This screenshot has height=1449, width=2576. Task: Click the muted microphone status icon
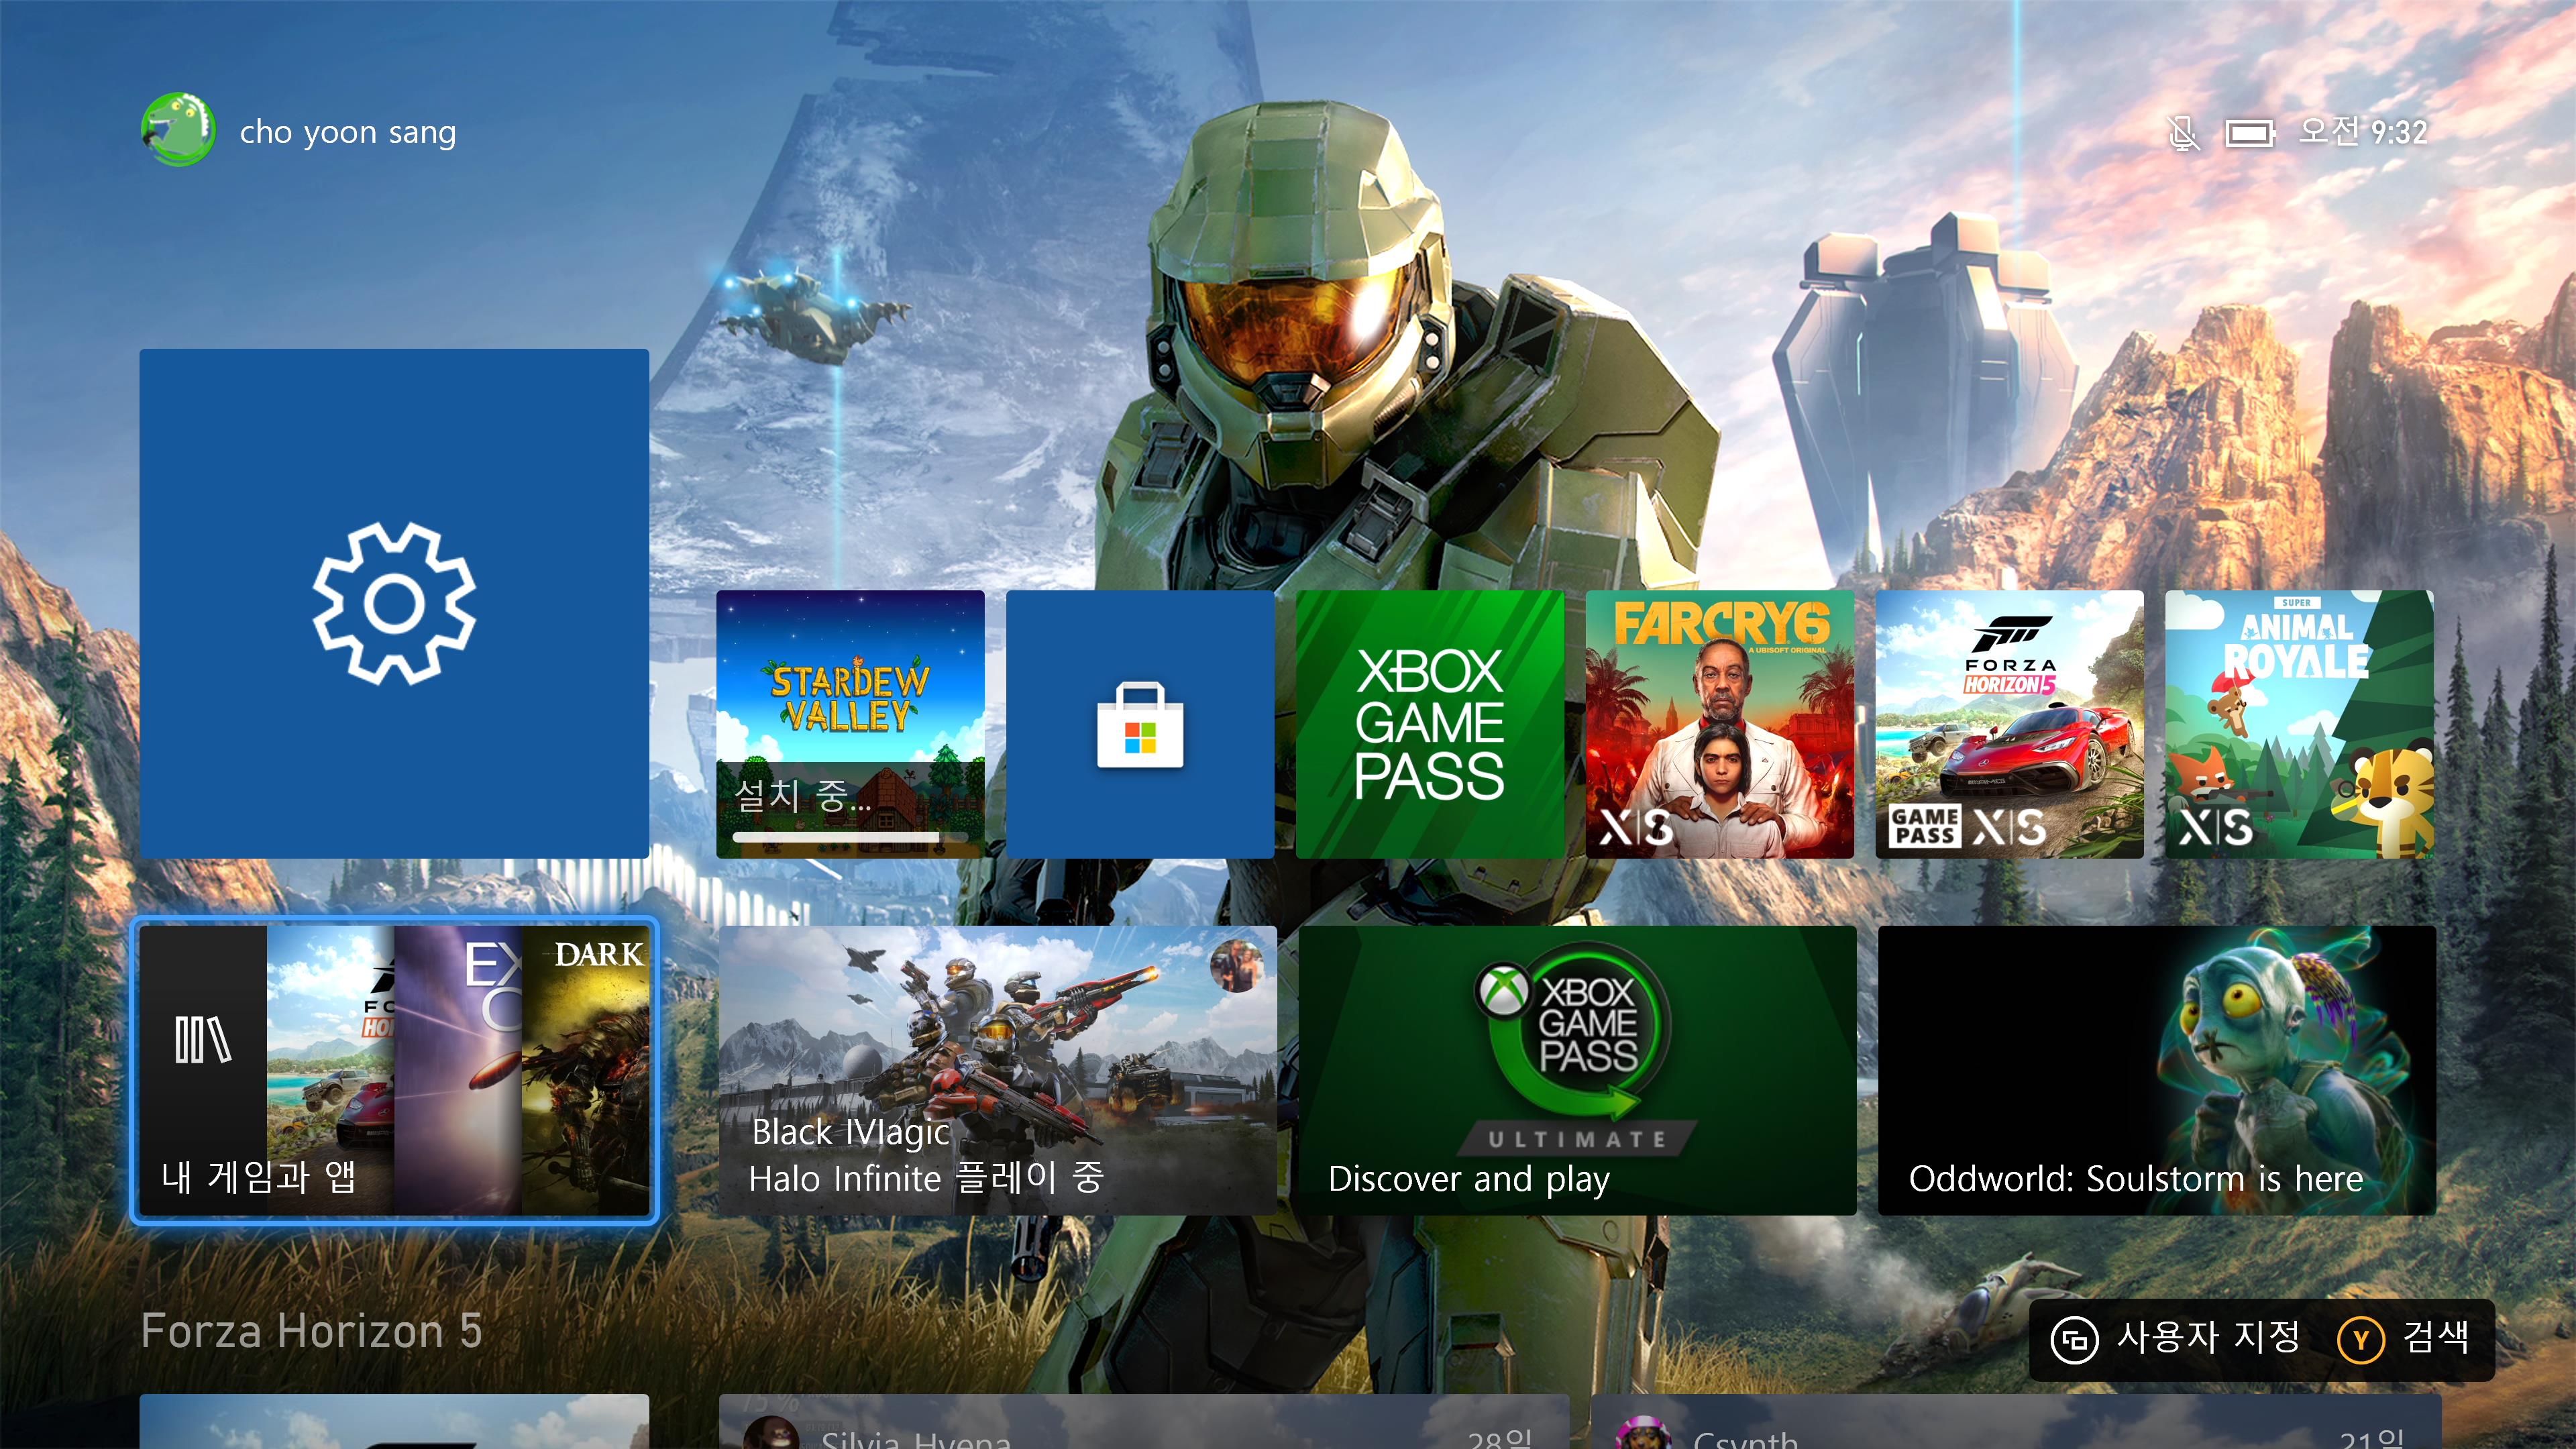[x=2183, y=132]
